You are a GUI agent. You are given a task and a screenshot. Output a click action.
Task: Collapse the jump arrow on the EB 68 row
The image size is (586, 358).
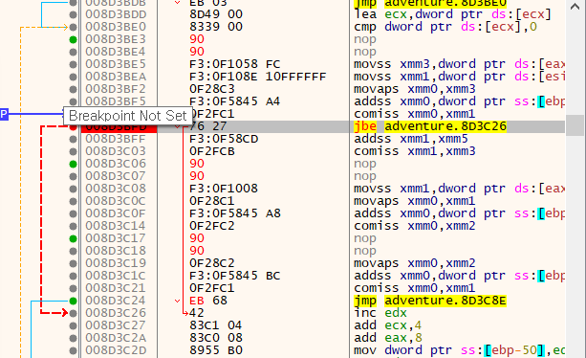click(178, 301)
